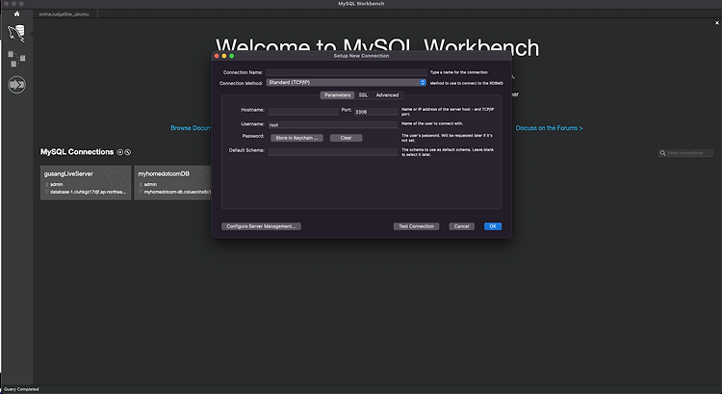
Task: Close the welcome panel X icon
Action: pyautogui.click(x=716, y=22)
